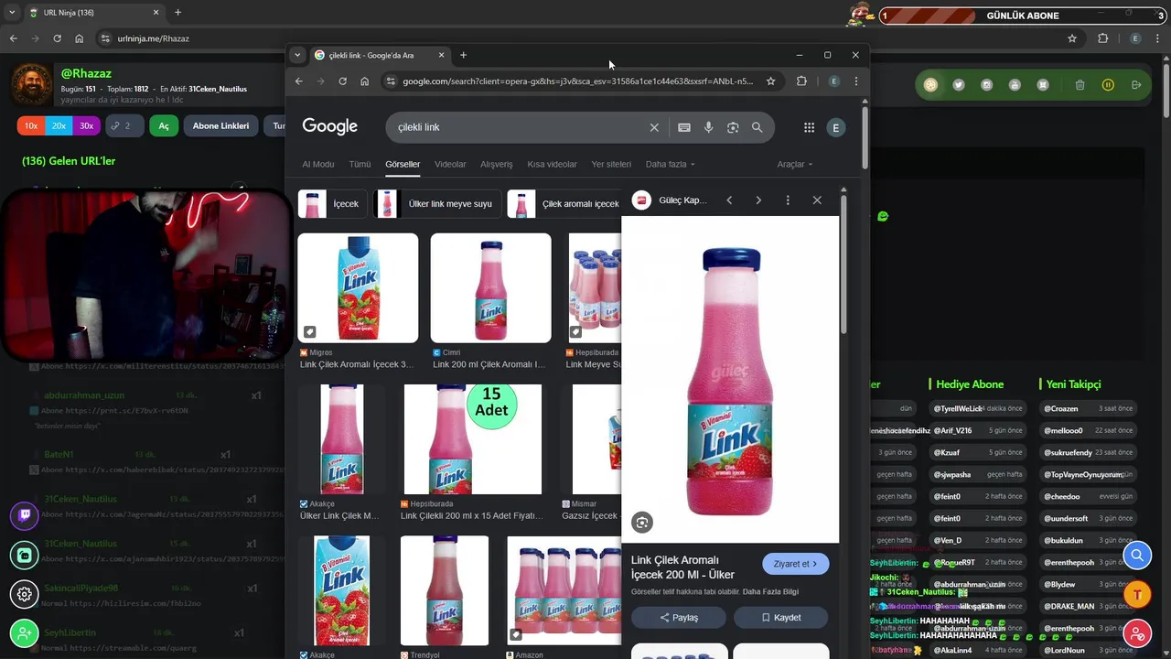Search this image with the Lens button
1171x659 pixels.
pyautogui.click(x=642, y=523)
